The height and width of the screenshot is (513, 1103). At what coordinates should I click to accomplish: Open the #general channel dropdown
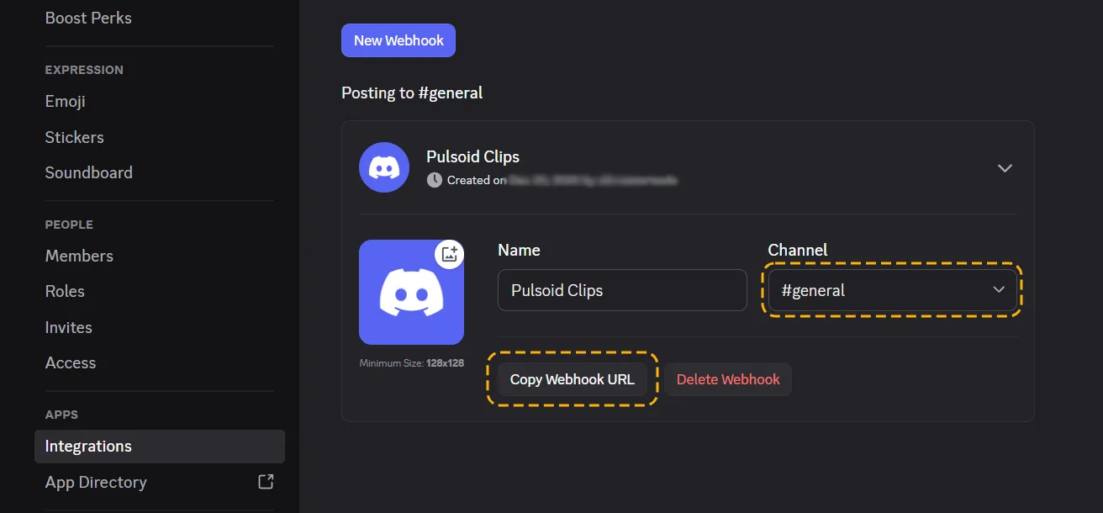point(892,290)
